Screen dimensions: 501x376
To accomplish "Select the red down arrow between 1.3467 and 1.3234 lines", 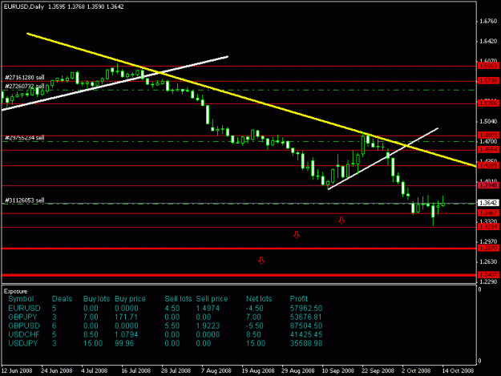I will [341, 220].
